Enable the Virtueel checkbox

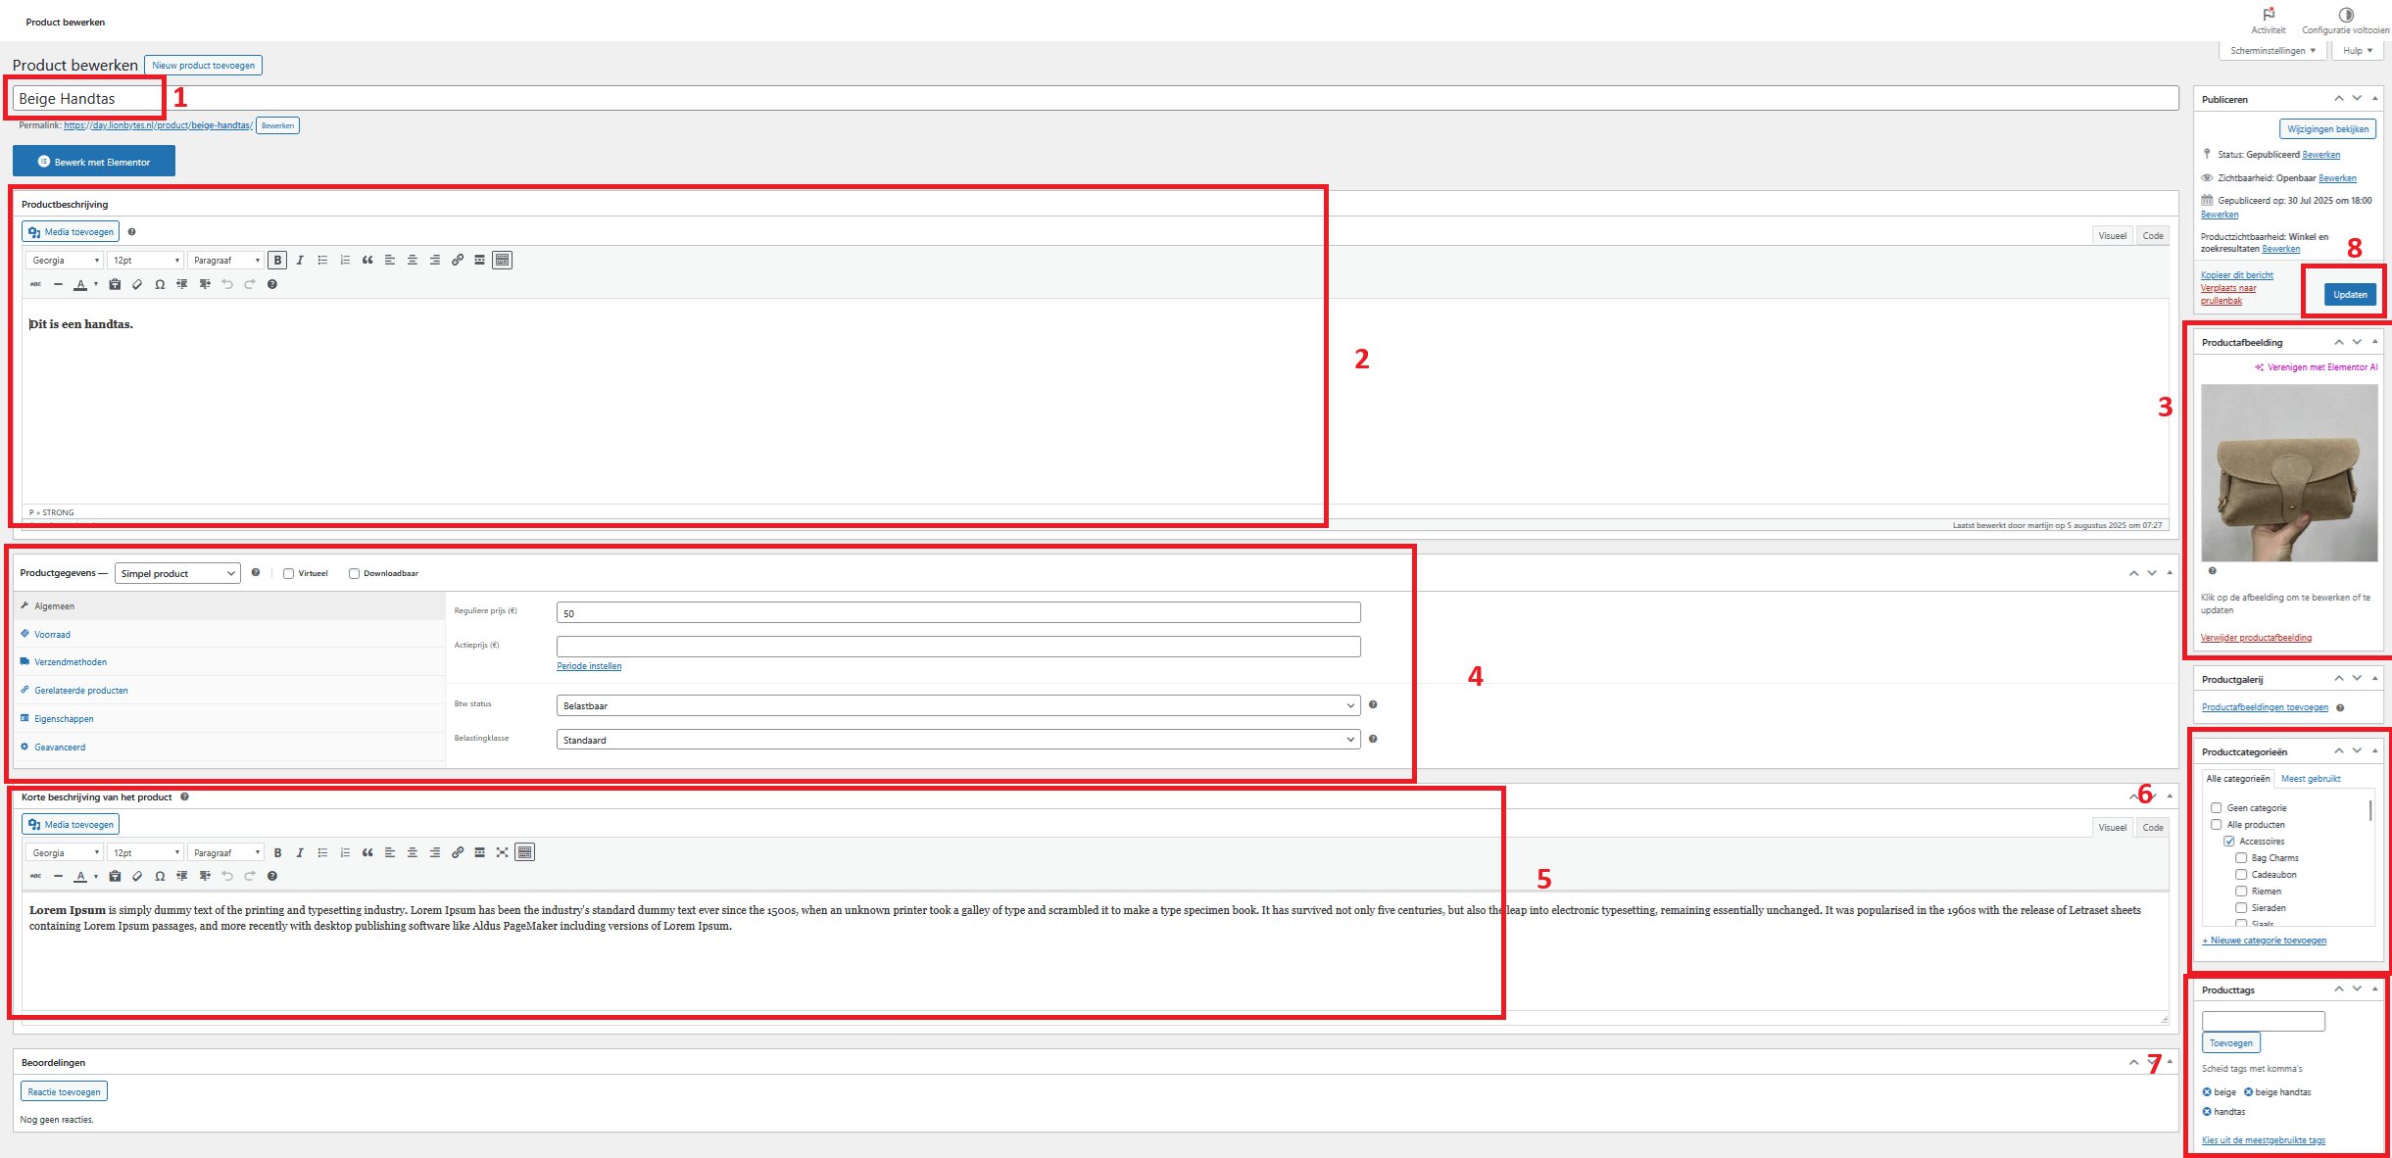coord(289,574)
